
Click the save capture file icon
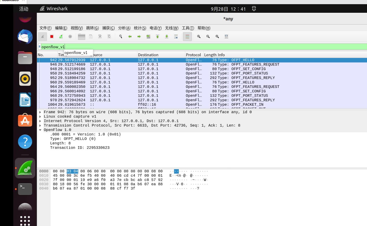[91, 37]
